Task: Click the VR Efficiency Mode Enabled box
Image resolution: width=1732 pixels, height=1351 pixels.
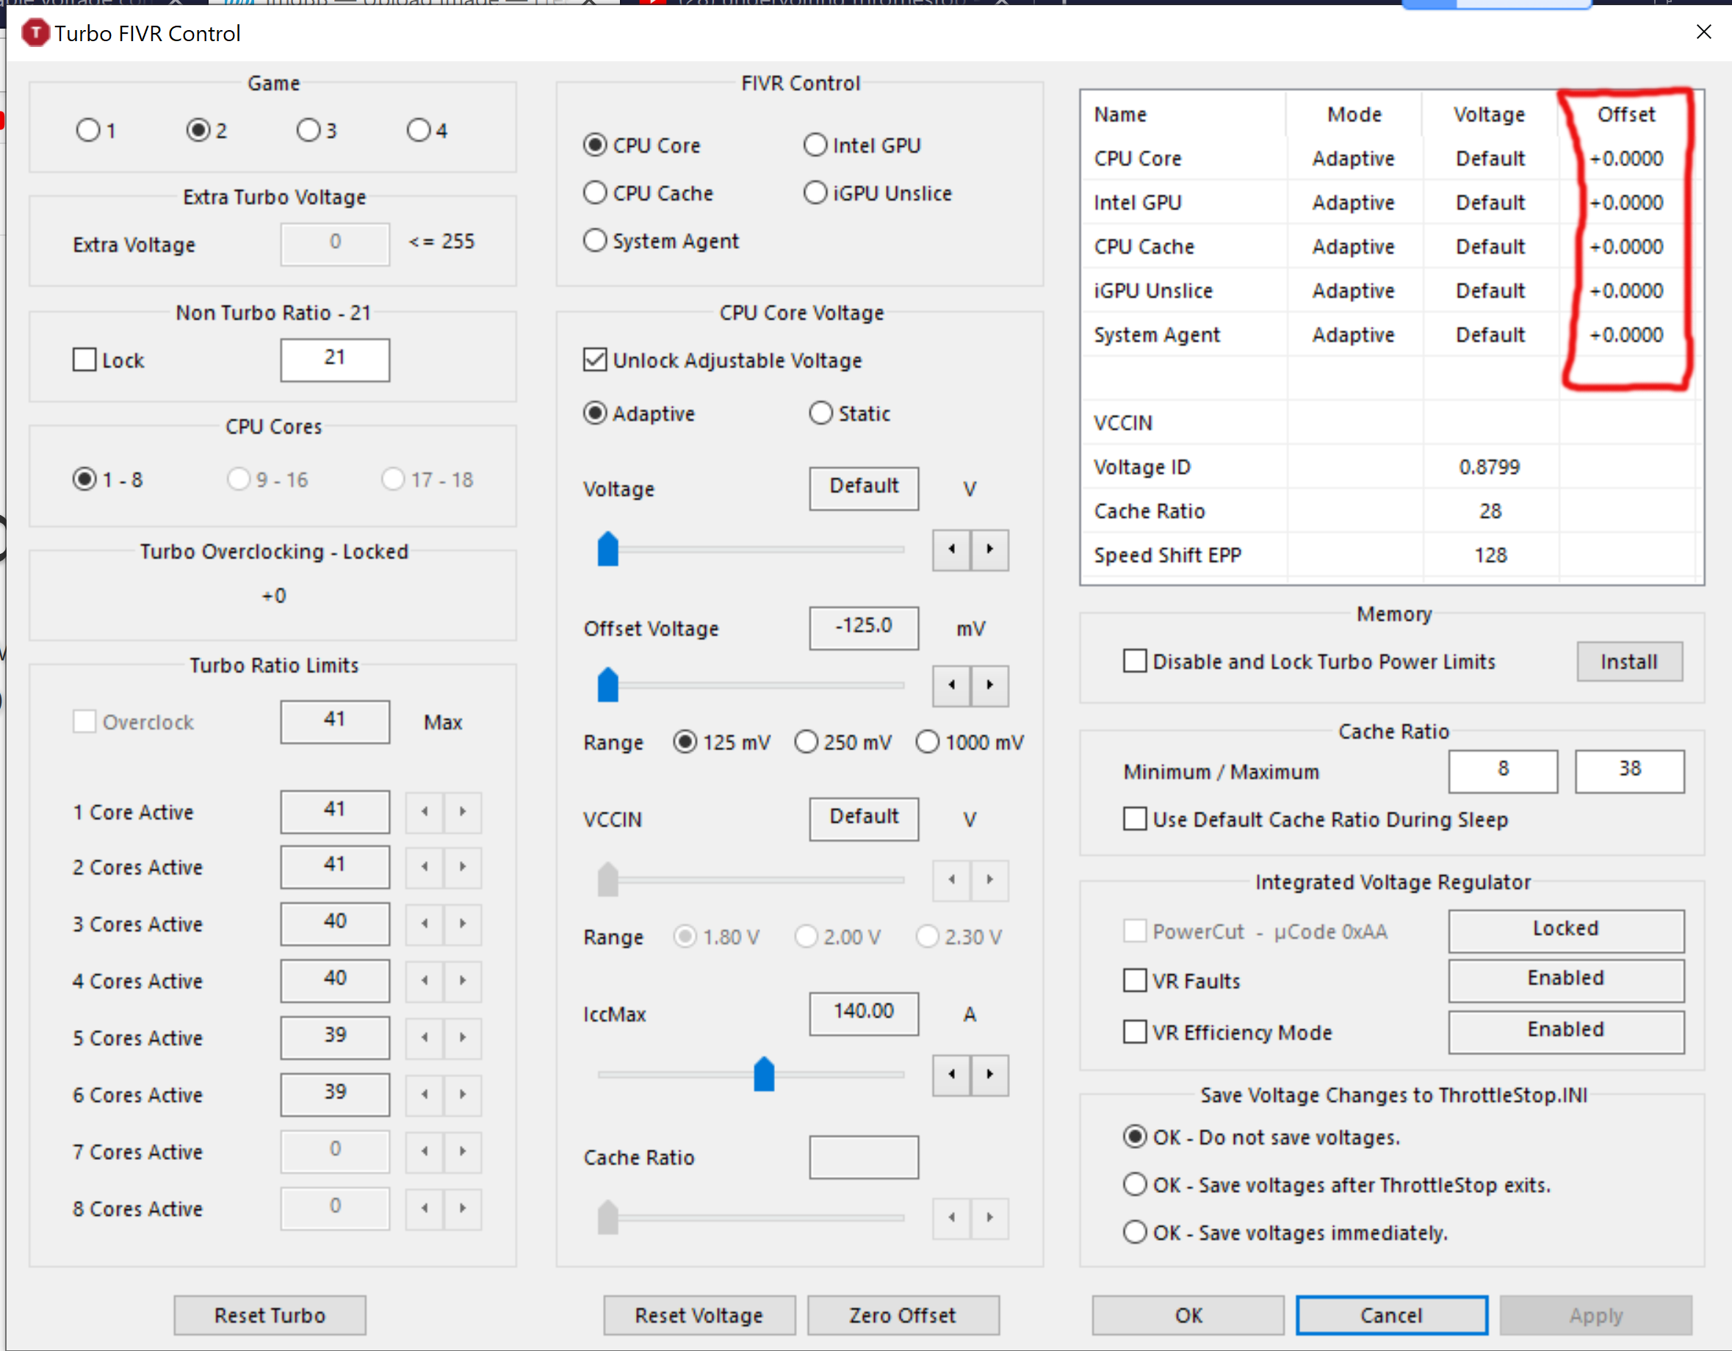Action: pyautogui.click(x=1567, y=1032)
